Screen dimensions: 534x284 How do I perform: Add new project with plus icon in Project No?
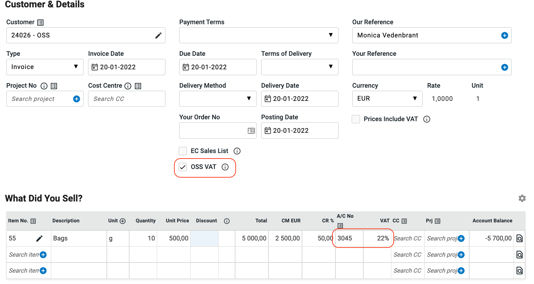tap(76, 99)
